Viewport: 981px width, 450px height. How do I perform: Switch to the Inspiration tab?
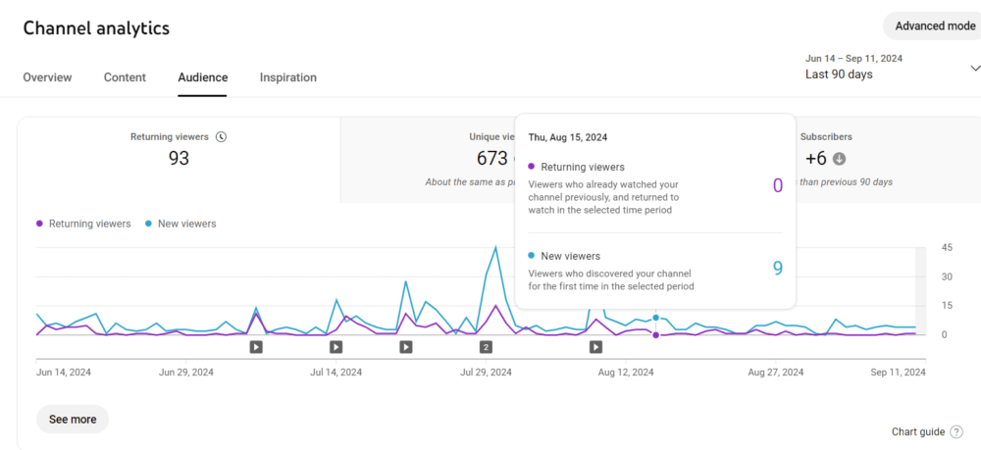click(x=287, y=77)
